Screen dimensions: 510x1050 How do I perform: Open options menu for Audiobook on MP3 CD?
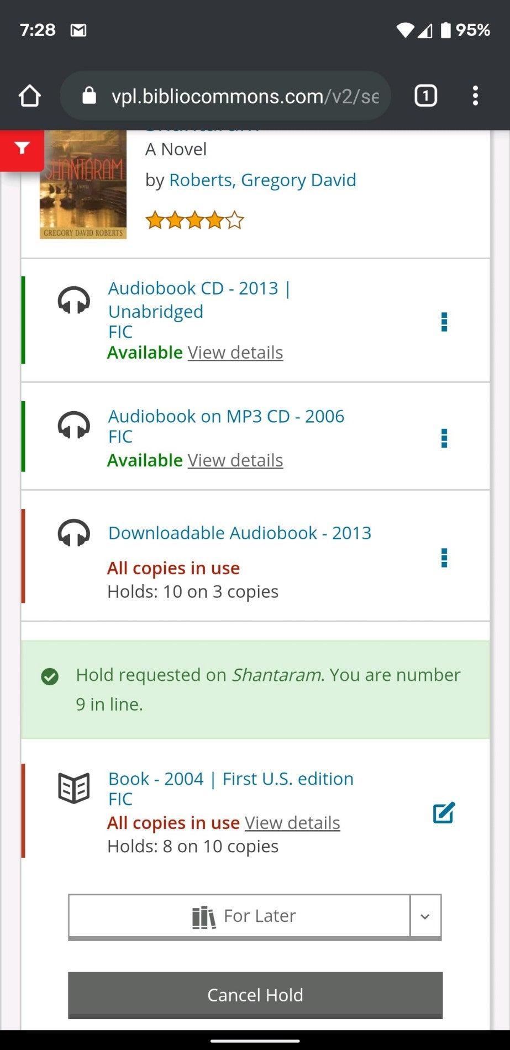444,438
